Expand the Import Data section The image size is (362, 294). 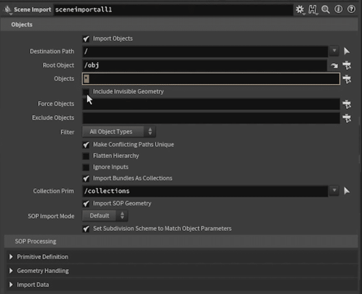(x=11, y=285)
